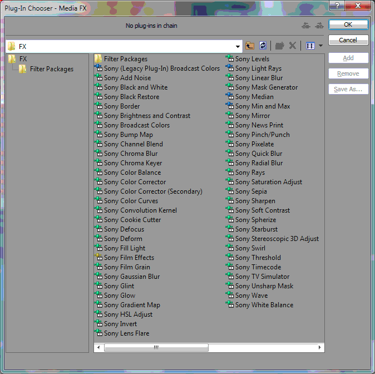375x374 pixels.
Task: Click the move plug-in right chain icon
Action: point(319,26)
